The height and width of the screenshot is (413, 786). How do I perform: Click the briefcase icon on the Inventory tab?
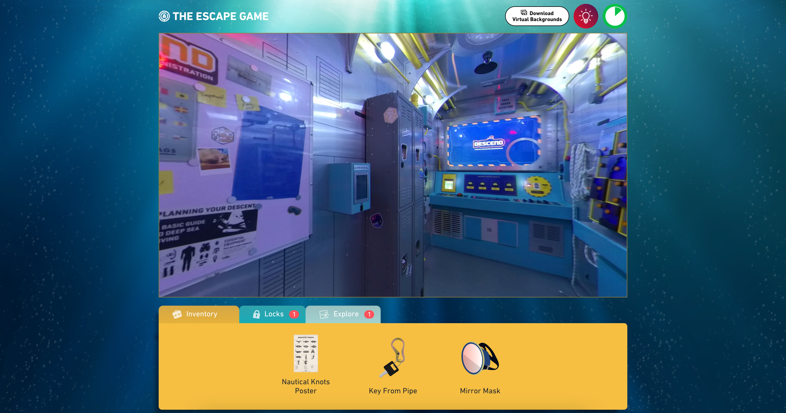tap(177, 314)
